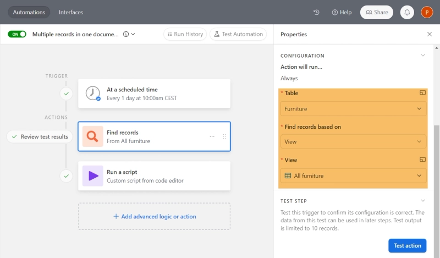The width and height of the screenshot is (440, 258).
Task: Click Test Automation button
Action: point(238,34)
